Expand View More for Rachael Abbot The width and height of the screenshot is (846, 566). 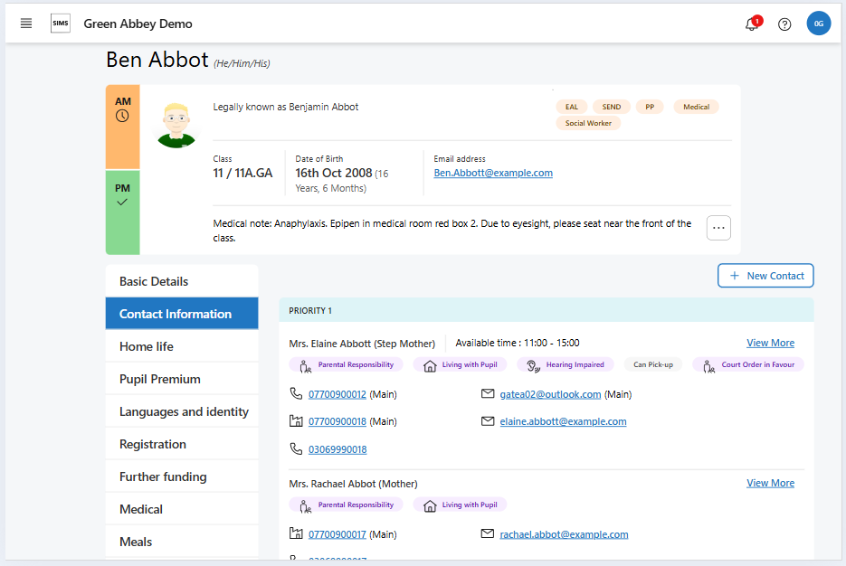click(x=770, y=483)
